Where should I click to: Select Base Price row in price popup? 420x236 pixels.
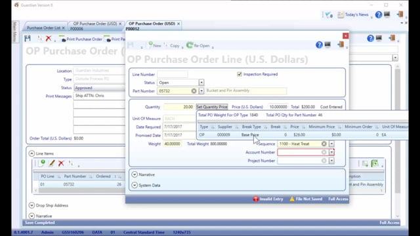pyautogui.click(x=303, y=135)
